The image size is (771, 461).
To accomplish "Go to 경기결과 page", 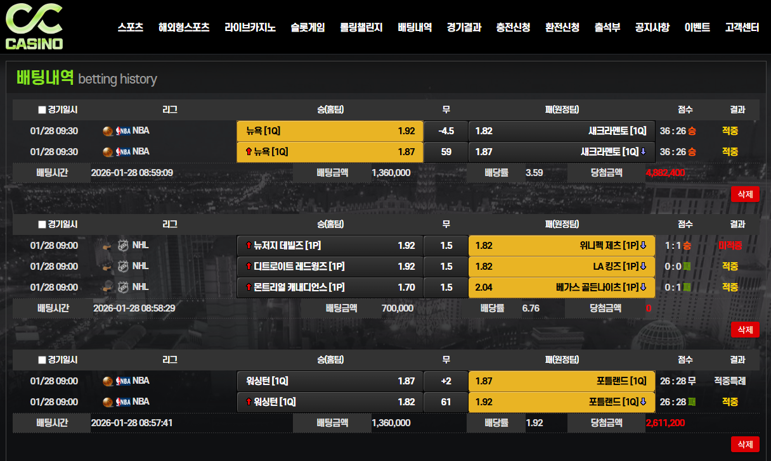I will [463, 27].
